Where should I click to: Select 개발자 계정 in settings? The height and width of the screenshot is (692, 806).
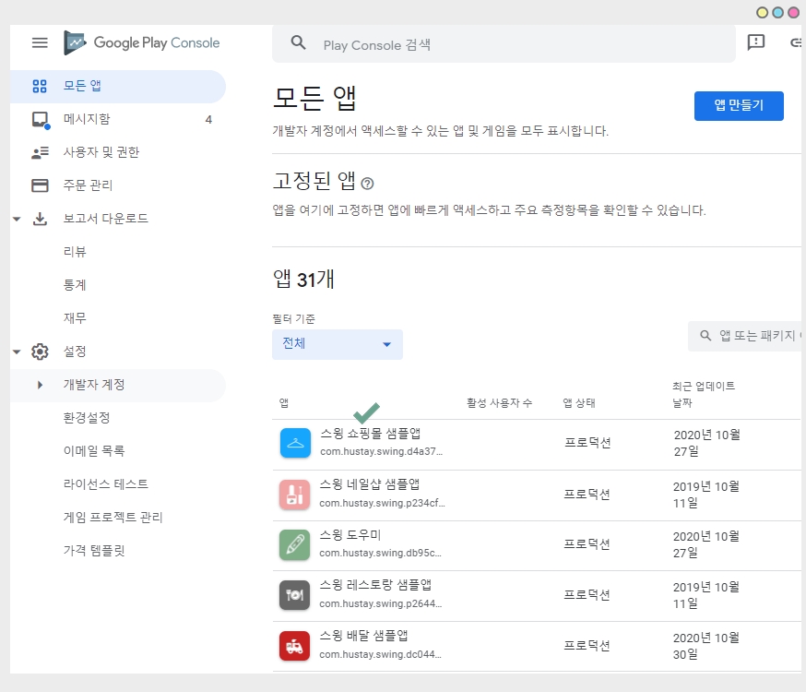(118, 385)
